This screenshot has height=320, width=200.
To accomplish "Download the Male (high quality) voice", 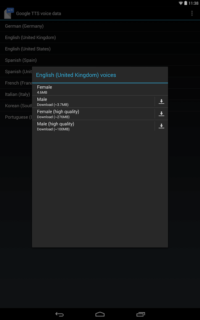I will tap(162, 126).
